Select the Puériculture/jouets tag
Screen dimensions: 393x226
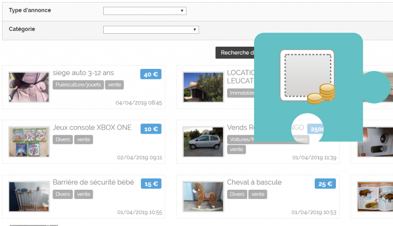pyautogui.click(x=78, y=84)
